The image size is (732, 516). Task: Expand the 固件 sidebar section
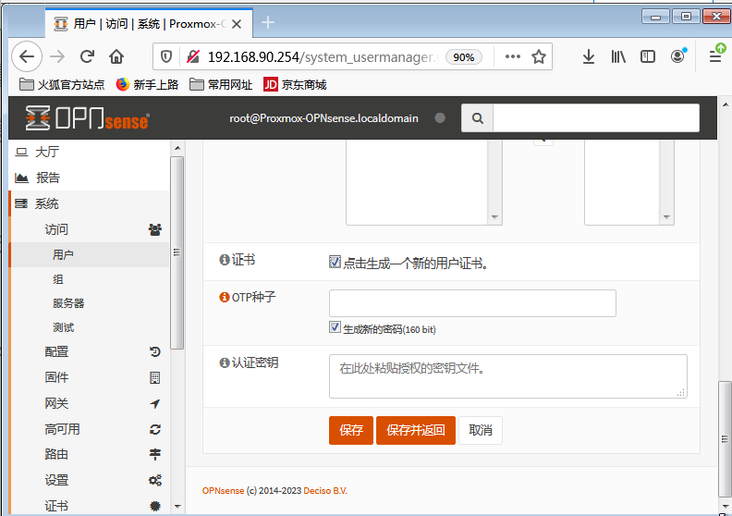pyautogui.click(x=56, y=377)
